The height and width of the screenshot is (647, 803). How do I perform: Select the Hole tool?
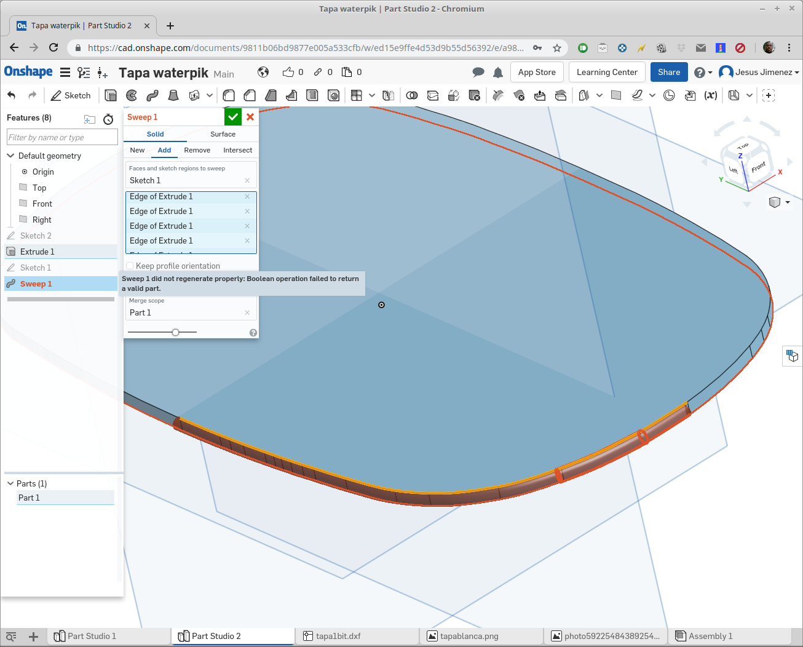pyautogui.click(x=333, y=95)
